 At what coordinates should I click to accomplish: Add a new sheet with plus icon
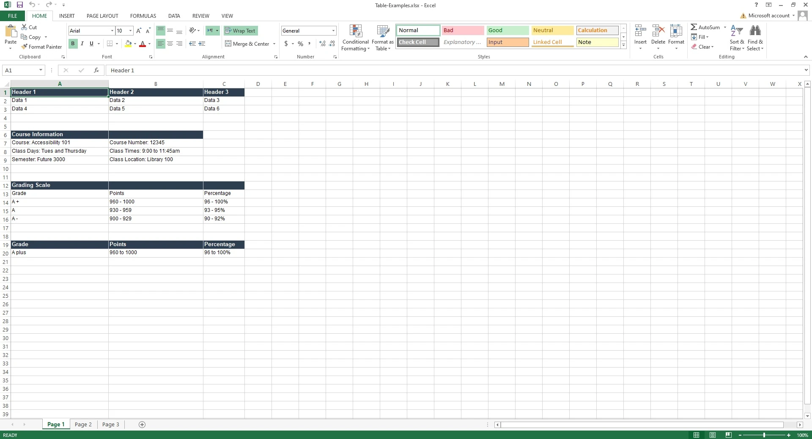(142, 425)
